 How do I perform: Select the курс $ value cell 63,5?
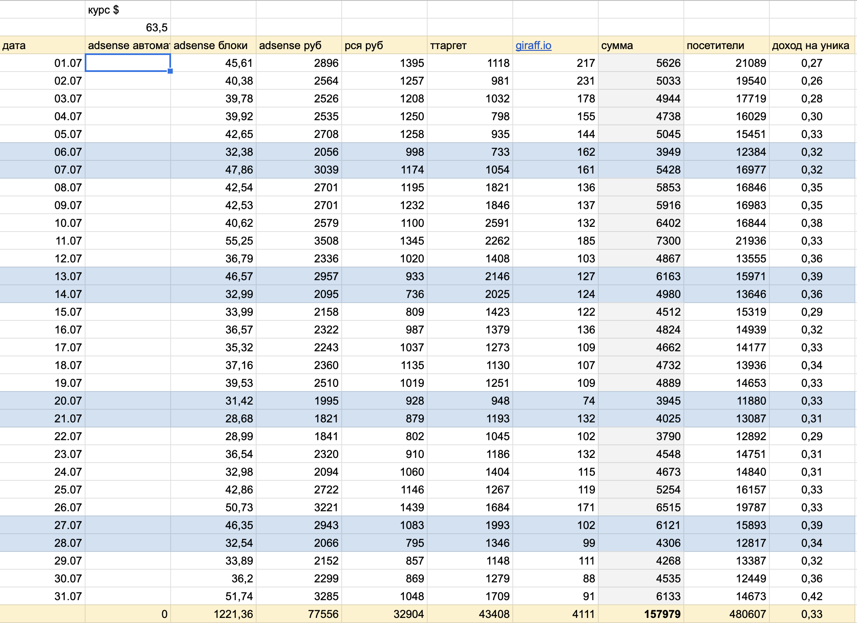coord(127,28)
